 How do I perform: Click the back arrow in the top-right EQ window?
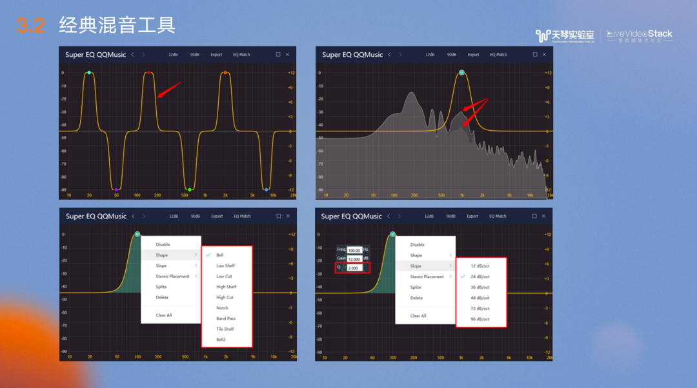click(389, 55)
